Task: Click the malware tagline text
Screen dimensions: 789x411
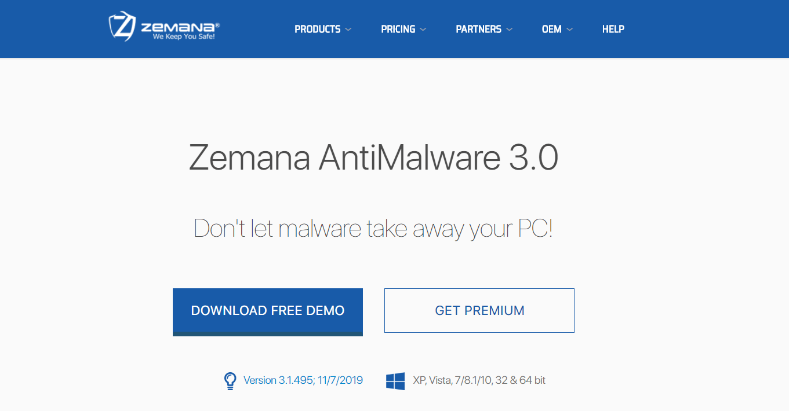Action: click(x=373, y=229)
